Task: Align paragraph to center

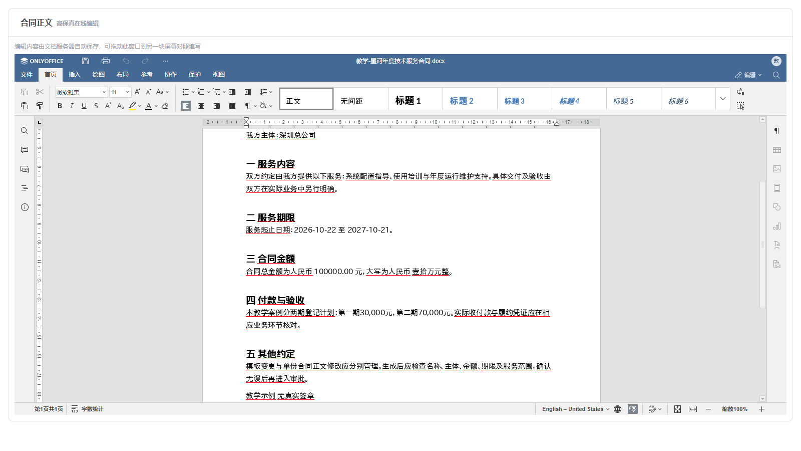Action: pyautogui.click(x=201, y=106)
